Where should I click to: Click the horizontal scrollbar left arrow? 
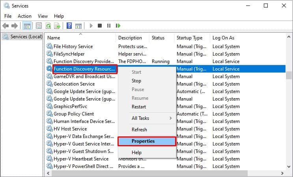(48, 173)
